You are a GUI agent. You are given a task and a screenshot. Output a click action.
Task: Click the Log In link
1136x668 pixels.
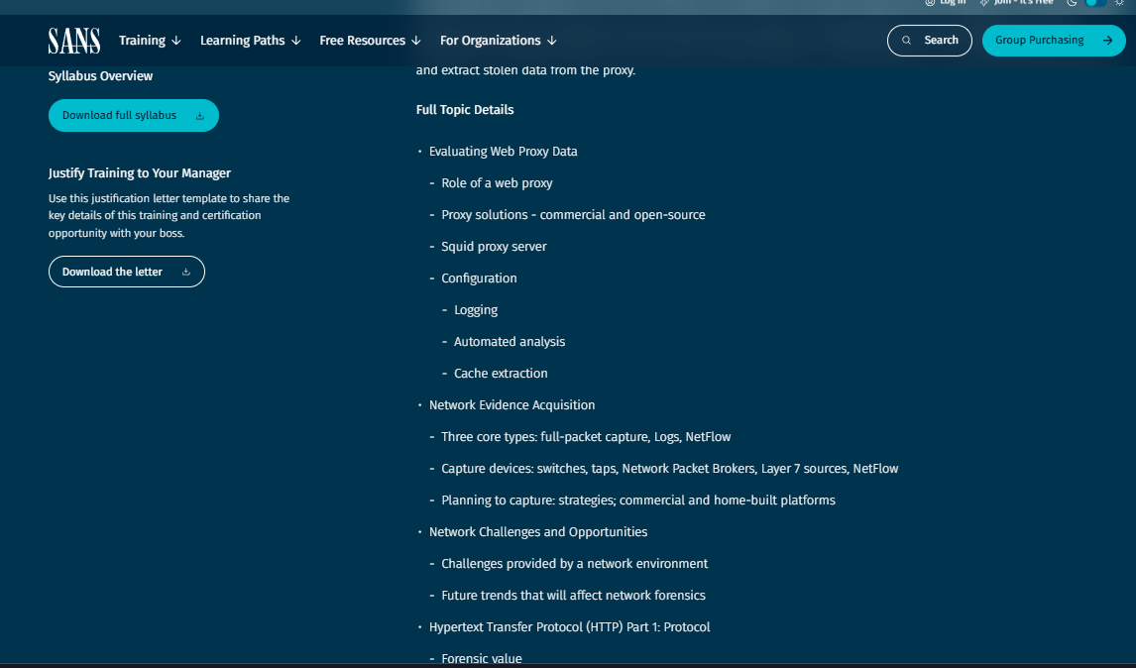946,3
